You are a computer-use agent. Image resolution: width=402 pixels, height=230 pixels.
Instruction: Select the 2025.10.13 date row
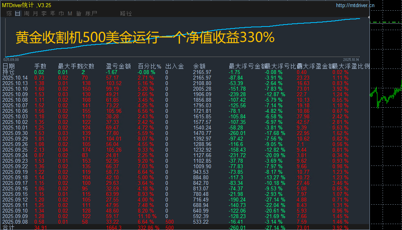(x=15, y=83)
